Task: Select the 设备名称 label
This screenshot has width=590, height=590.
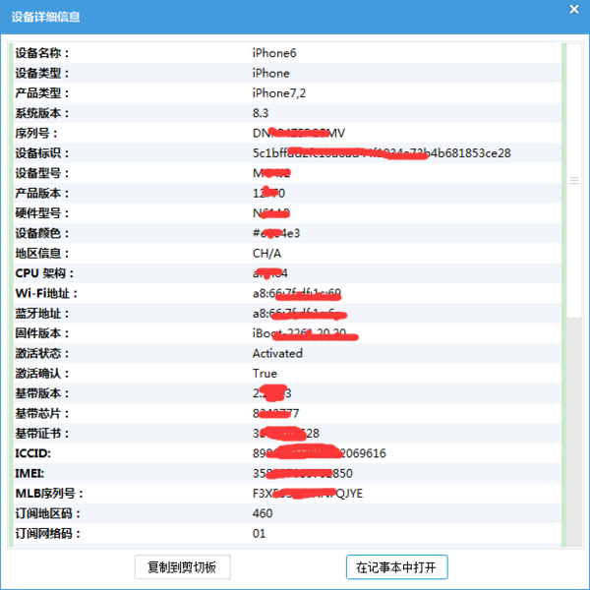Action: [42, 53]
